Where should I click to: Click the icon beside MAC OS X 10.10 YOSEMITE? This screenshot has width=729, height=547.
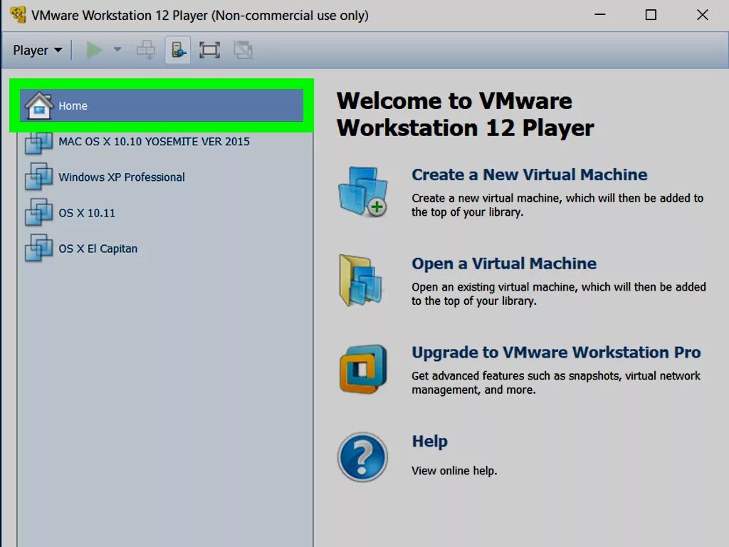click(38, 142)
